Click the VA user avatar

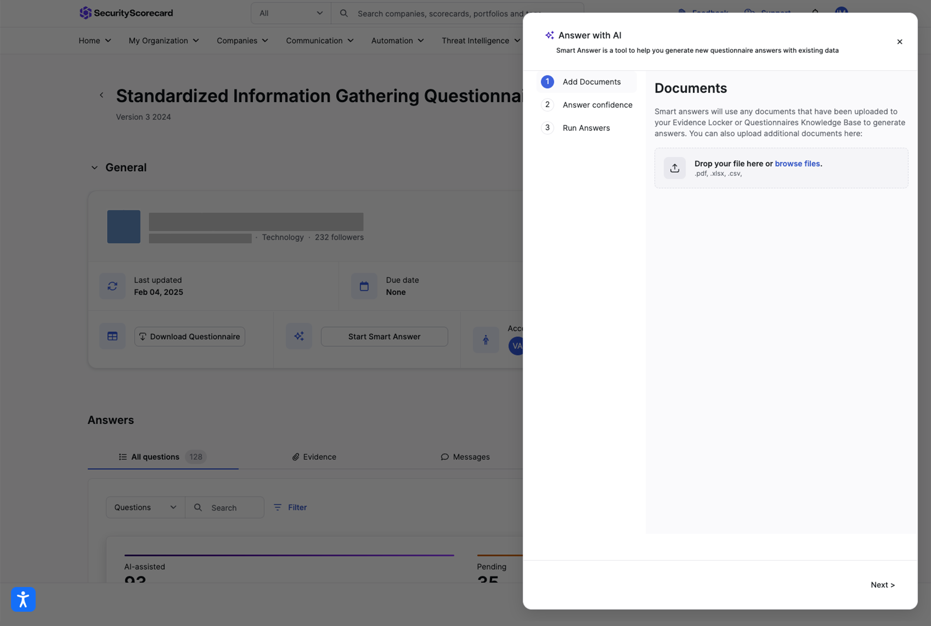pos(516,346)
